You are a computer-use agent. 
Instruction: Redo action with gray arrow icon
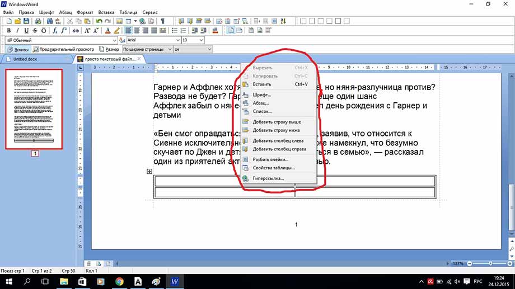[107, 21]
